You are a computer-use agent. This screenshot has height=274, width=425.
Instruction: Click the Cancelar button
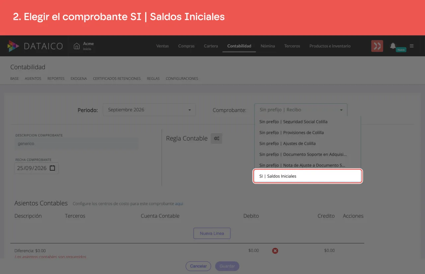tap(198, 266)
